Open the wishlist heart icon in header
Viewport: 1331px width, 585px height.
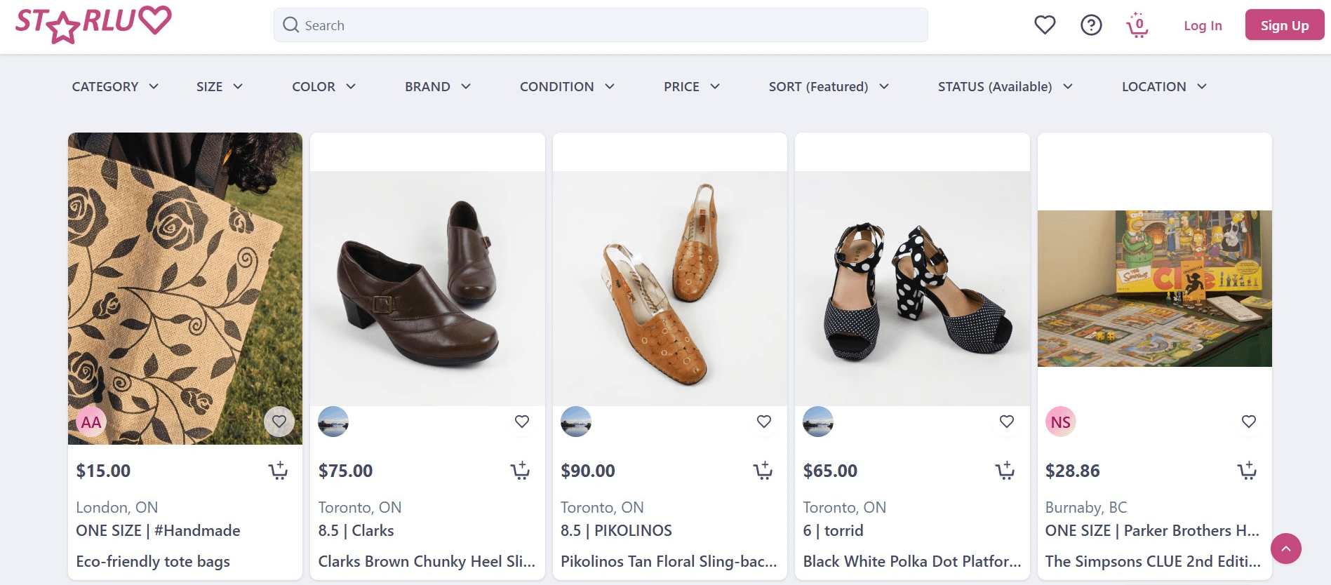point(1045,25)
